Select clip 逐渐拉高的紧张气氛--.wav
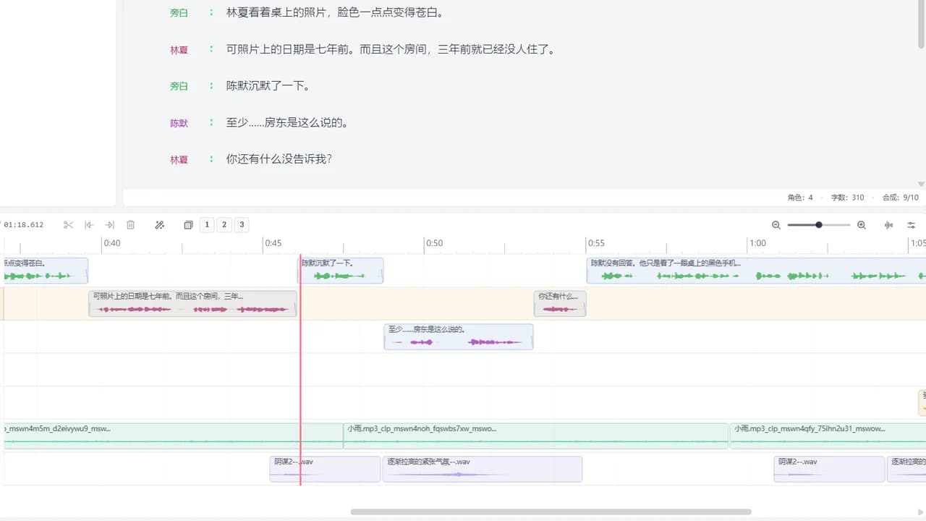Viewport: 926px width, 521px height. pos(483,469)
